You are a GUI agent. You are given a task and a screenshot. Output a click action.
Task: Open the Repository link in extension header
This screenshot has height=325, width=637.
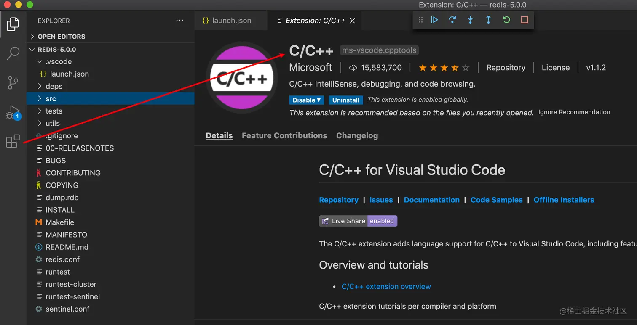506,68
